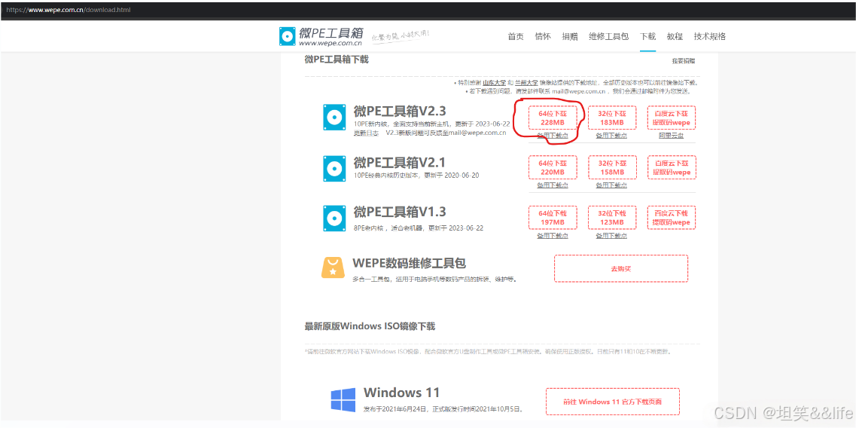The image size is (856, 428).
Task: Click the 微PE工具箱V2.1 title text
Action: click(400, 162)
